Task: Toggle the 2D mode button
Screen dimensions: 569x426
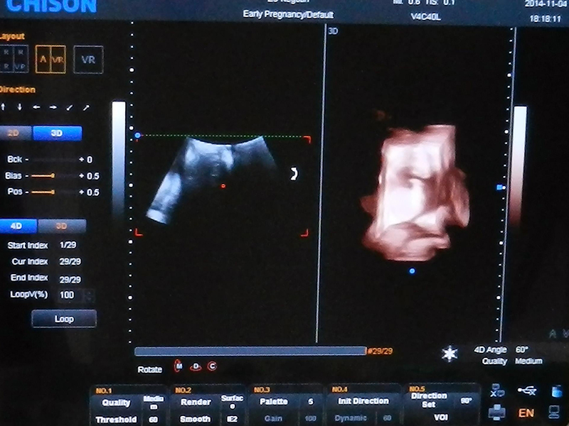Action: click(13, 133)
